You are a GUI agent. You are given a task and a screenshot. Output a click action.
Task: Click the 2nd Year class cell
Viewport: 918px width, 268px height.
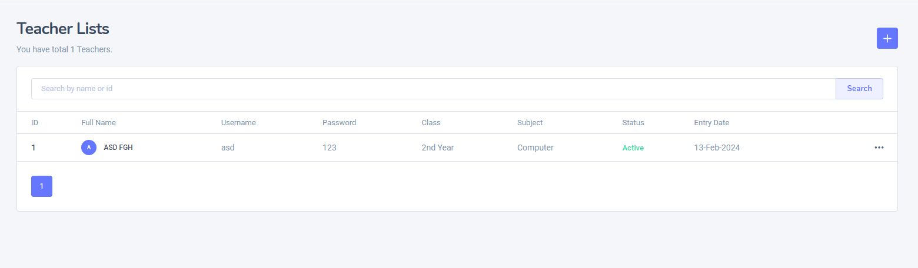pyautogui.click(x=437, y=148)
